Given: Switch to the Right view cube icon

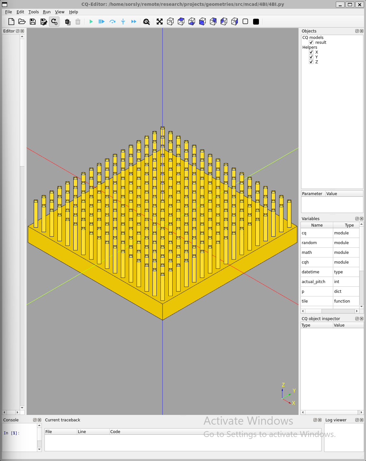Looking at the screenshot, I should pyautogui.click(x=235, y=22).
